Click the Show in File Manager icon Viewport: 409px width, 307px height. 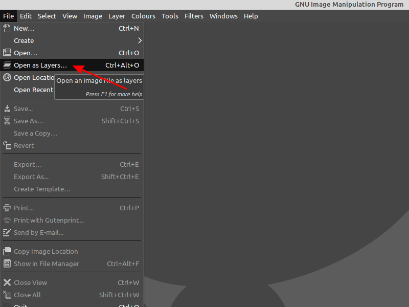7,264
